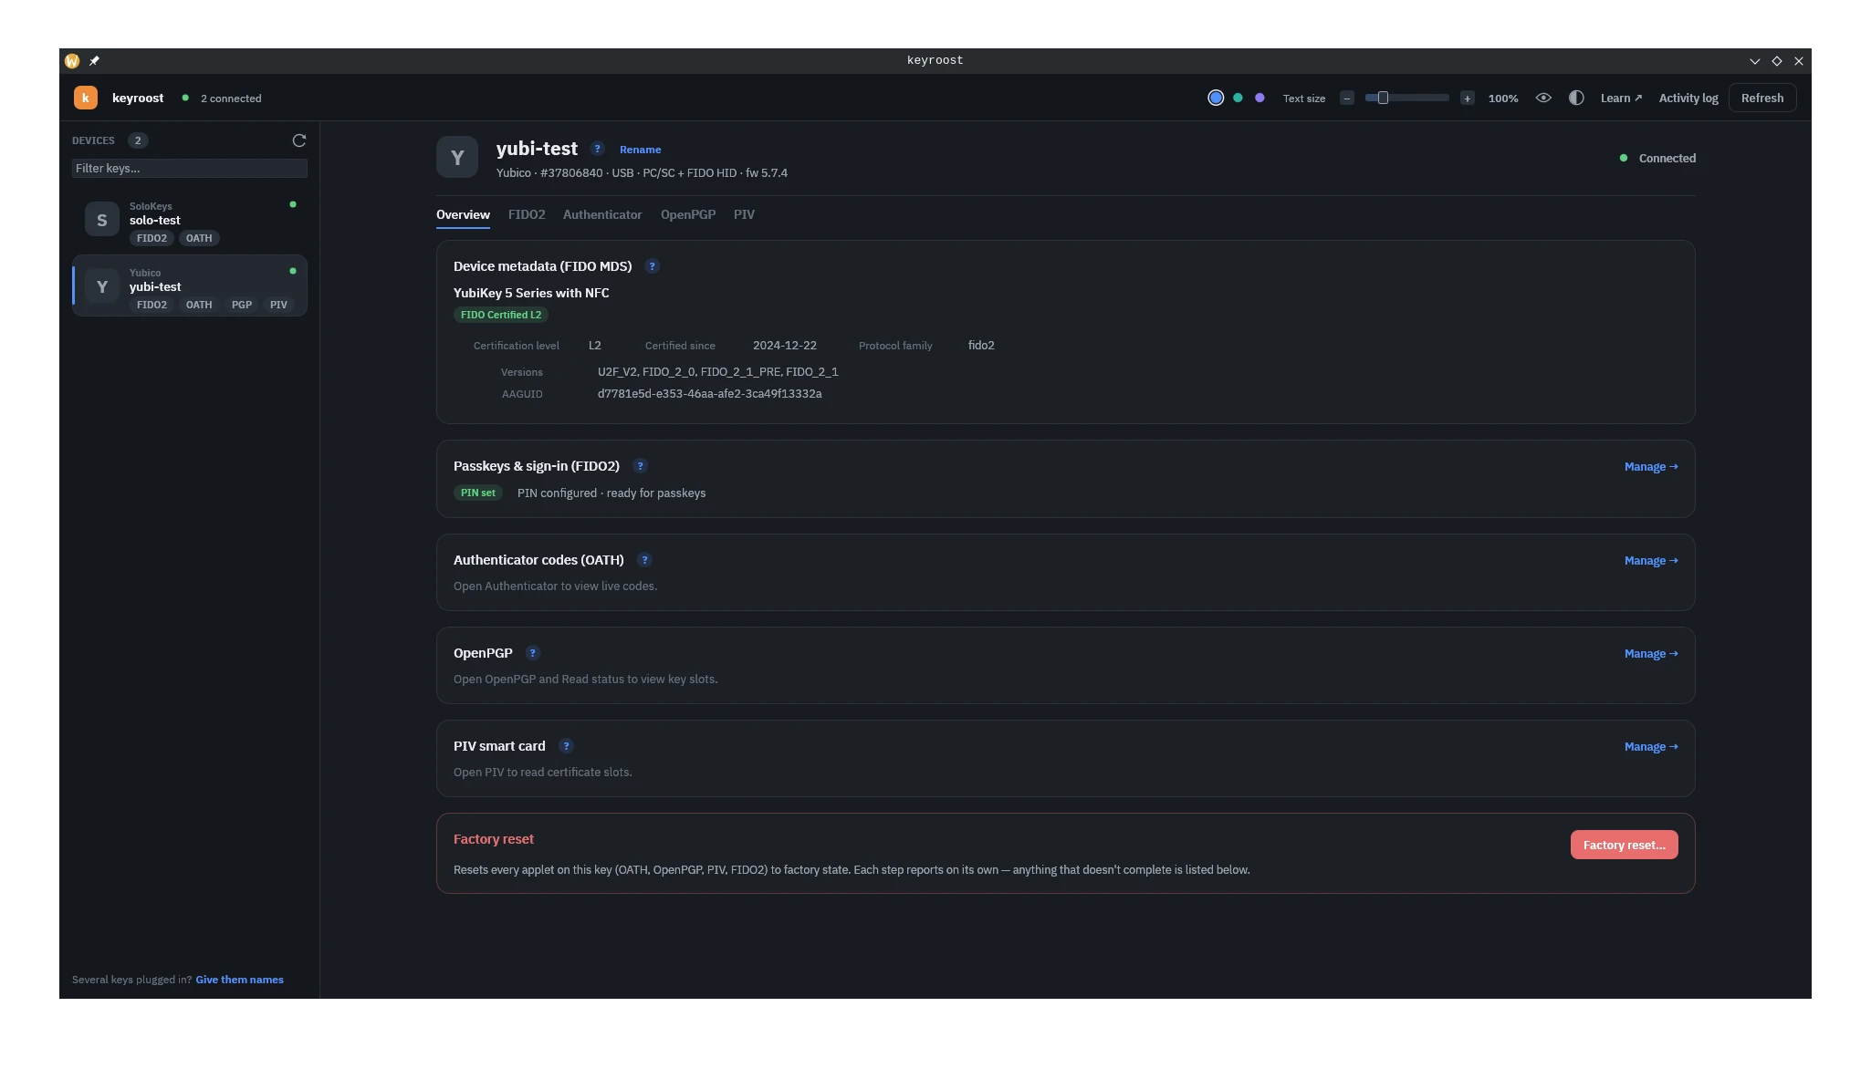Click the PIN set badge
Viewport: 1871px width, 1069px height.
click(x=478, y=493)
